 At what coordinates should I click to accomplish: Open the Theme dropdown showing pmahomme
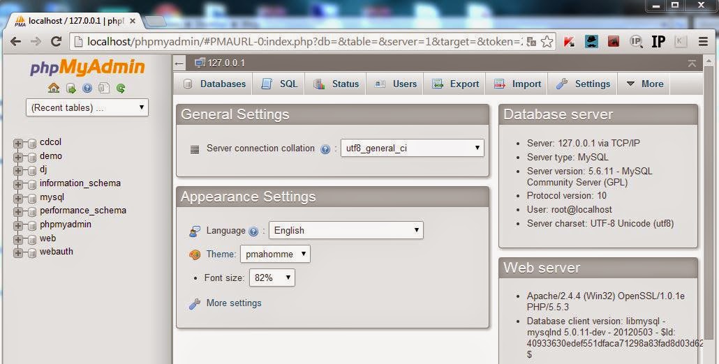click(x=275, y=254)
